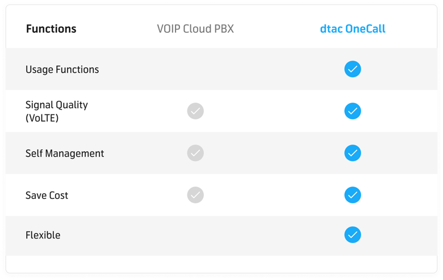Click dtac OneCall checkmark in Signal Quality row
The height and width of the screenshot is (280, 443).
[x=352, y=111]
